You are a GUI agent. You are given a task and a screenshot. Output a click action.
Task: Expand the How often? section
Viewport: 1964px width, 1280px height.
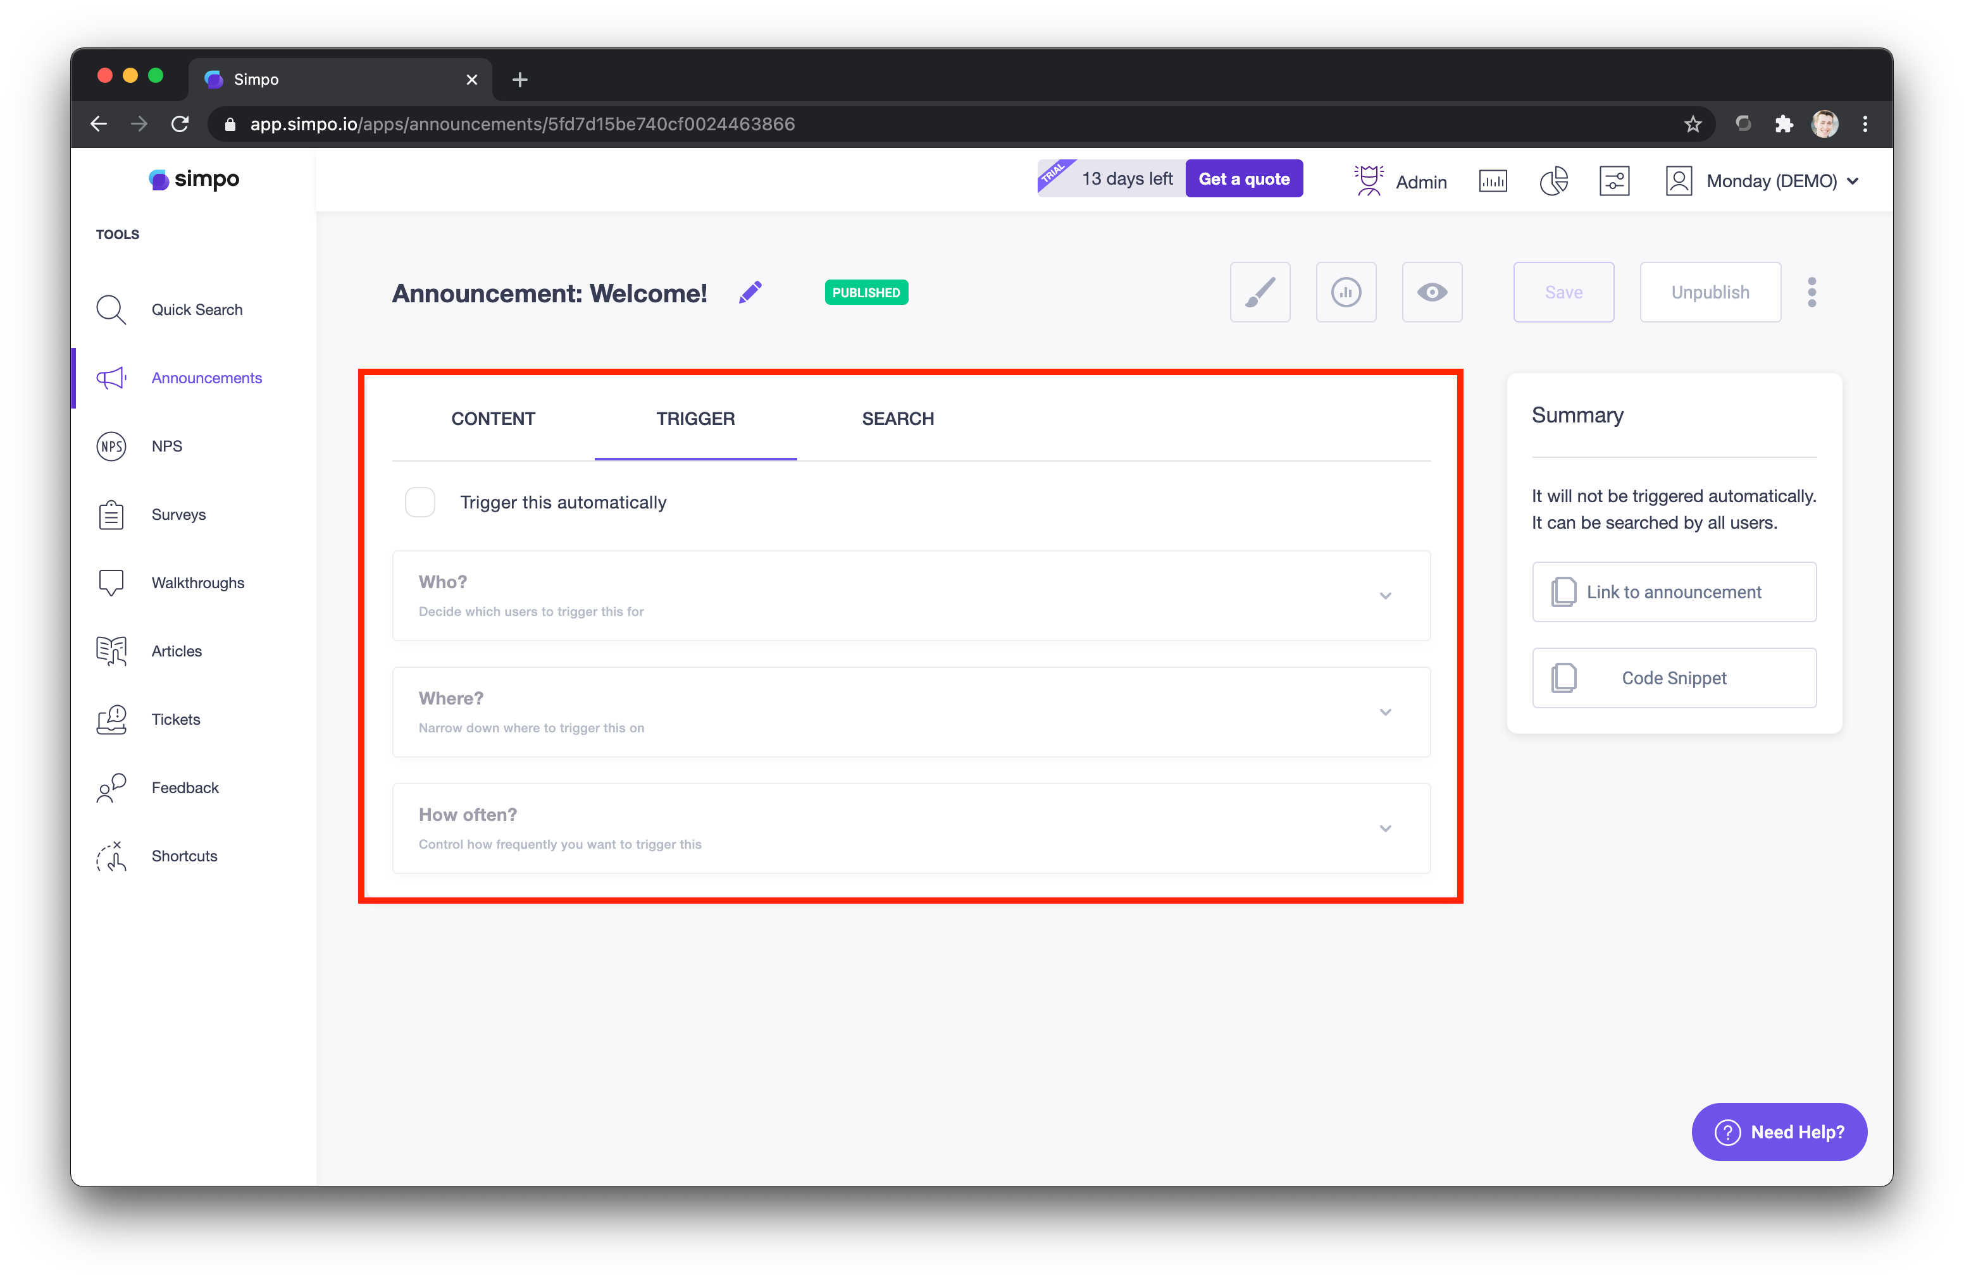click(911, 828)
